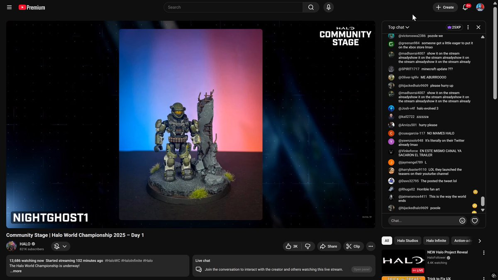Select the Halo Studios filter chip
This screenshot has width=498, height=280.
point(408,241)
